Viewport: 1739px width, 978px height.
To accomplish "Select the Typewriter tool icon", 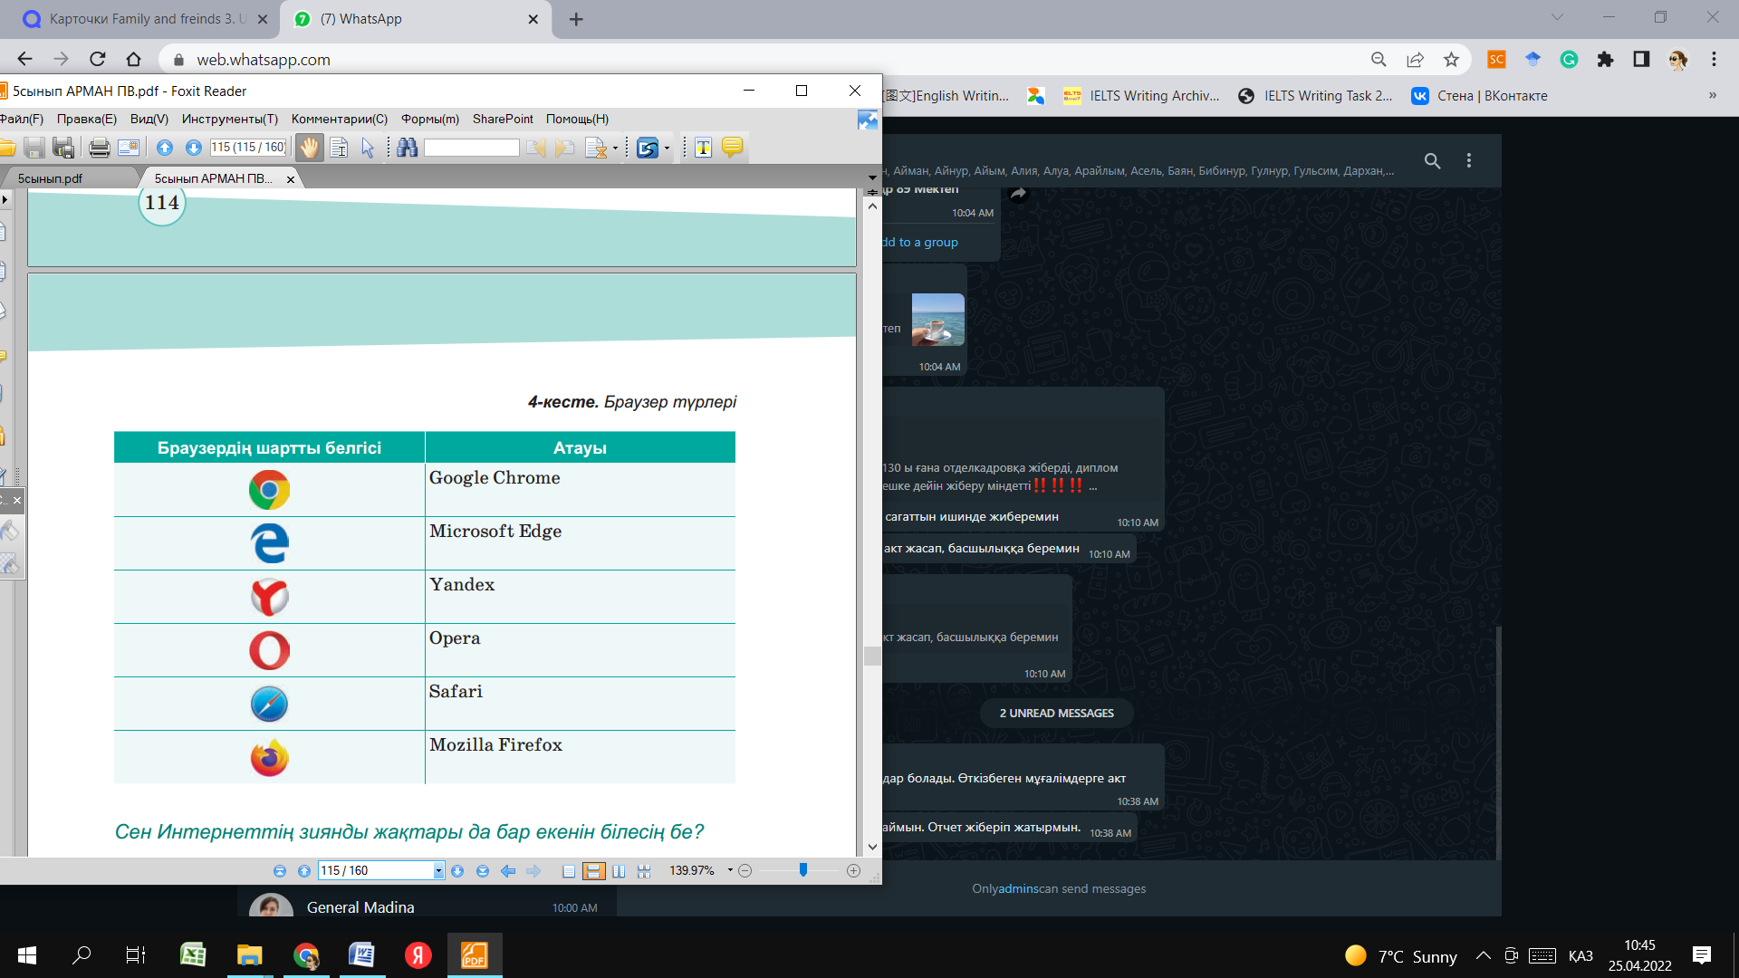I will pyautogui.click(x=704, y=148).
